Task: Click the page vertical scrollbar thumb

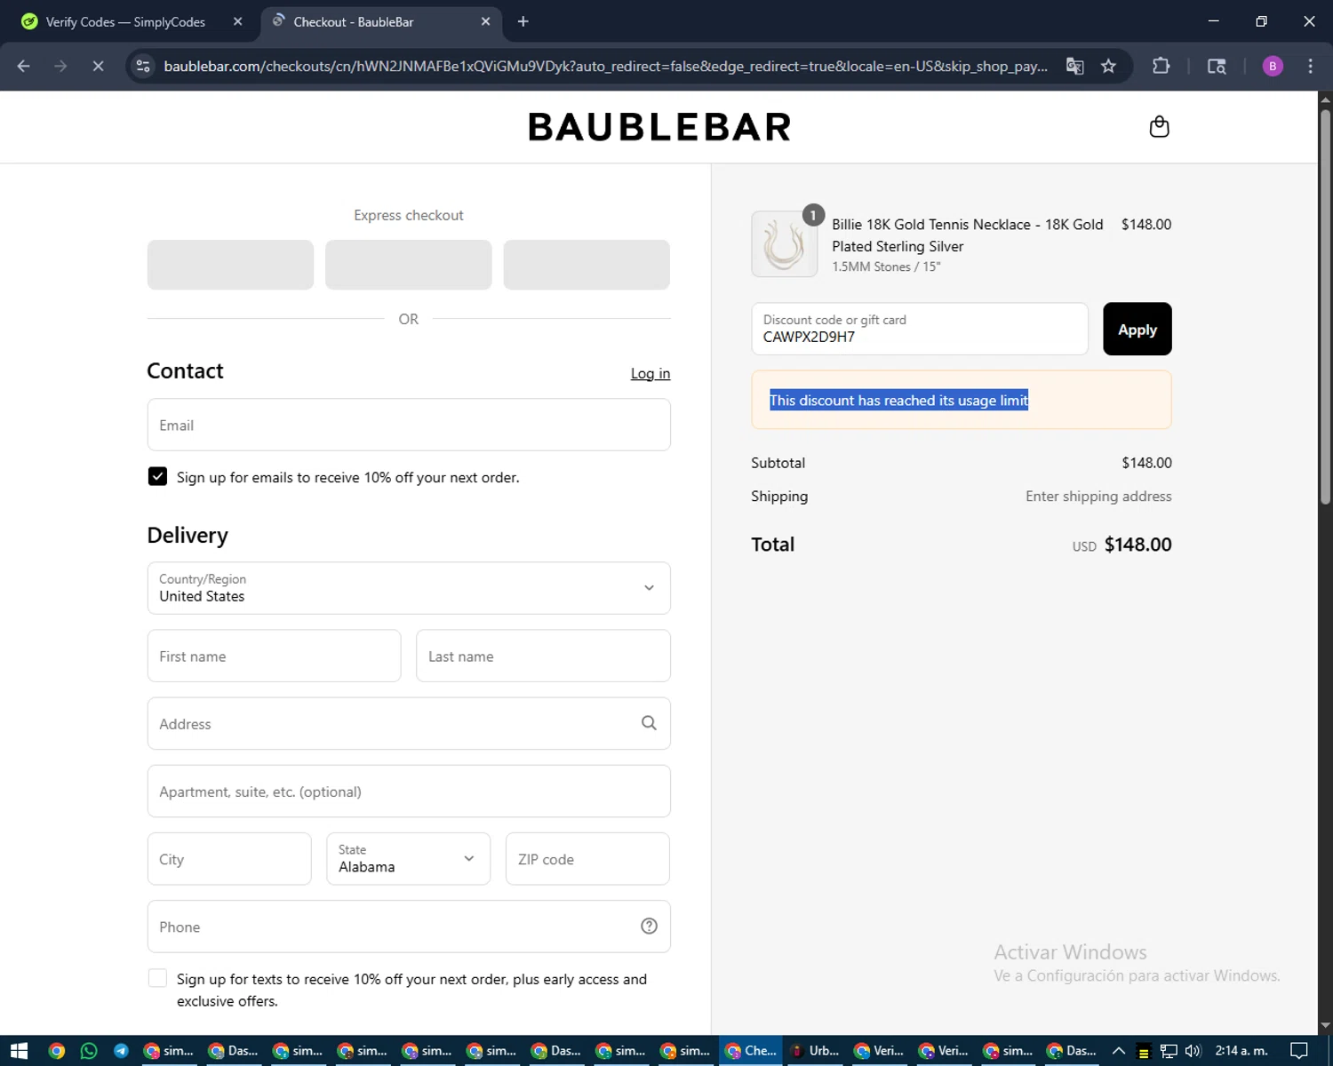Action: click(x=1325, y=306)
